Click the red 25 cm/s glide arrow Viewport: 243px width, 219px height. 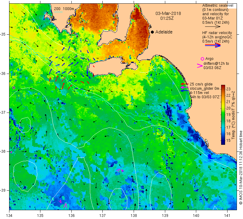[x=185, y=84]
